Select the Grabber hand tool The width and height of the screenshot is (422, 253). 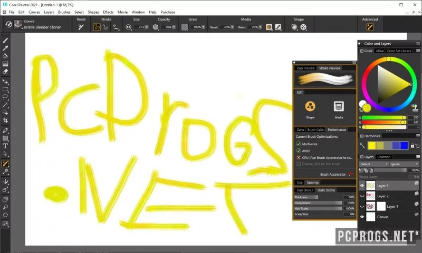pos(5,199)
